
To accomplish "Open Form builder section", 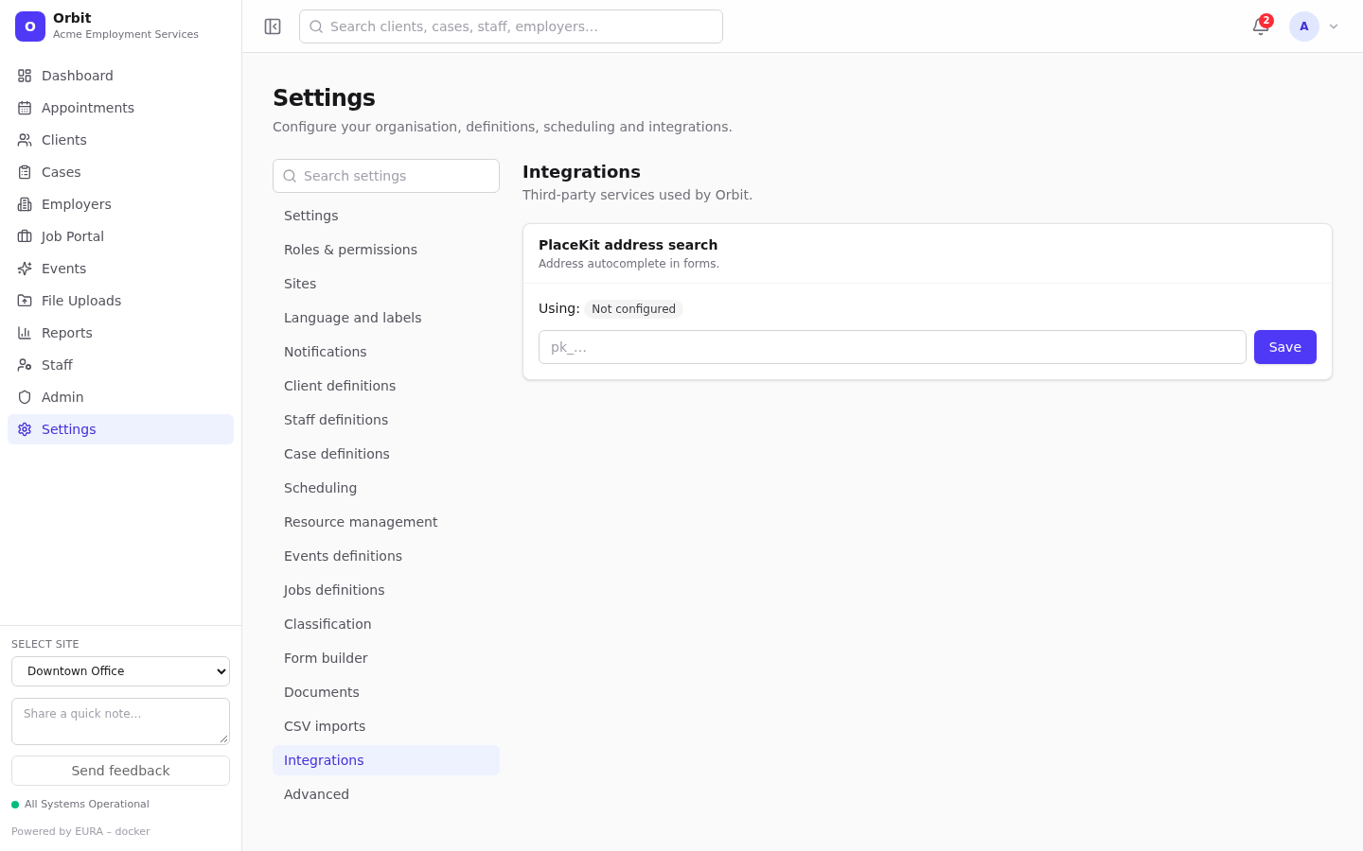I will pos(386,658).
